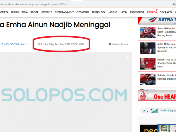
Task: Click the One HEART Honda banner
Action: pyautogui.click(x=157, y=95)
